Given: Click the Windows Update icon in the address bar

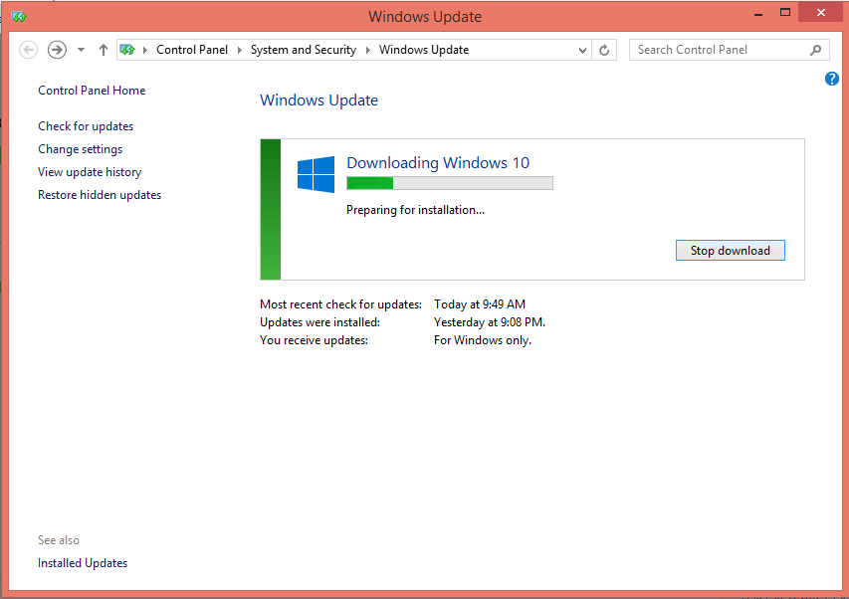Looking at the screenshot, I should (127, 50).
